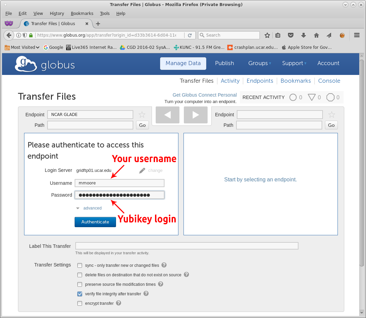Click the Firefox home icon
Viewport: 366px width, 318px height.
[x=316, y=35]
